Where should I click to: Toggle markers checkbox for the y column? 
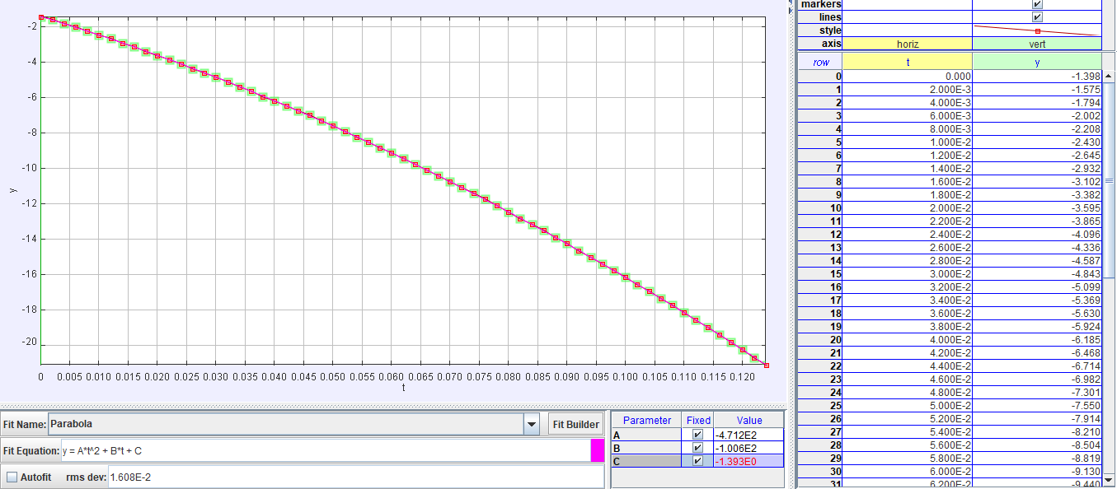point(1037,4)
